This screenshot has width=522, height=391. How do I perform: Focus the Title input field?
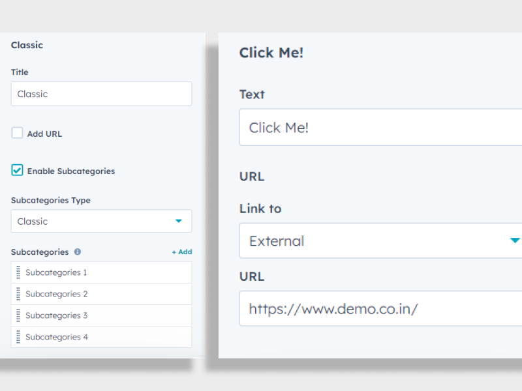(x=101, y=94)
